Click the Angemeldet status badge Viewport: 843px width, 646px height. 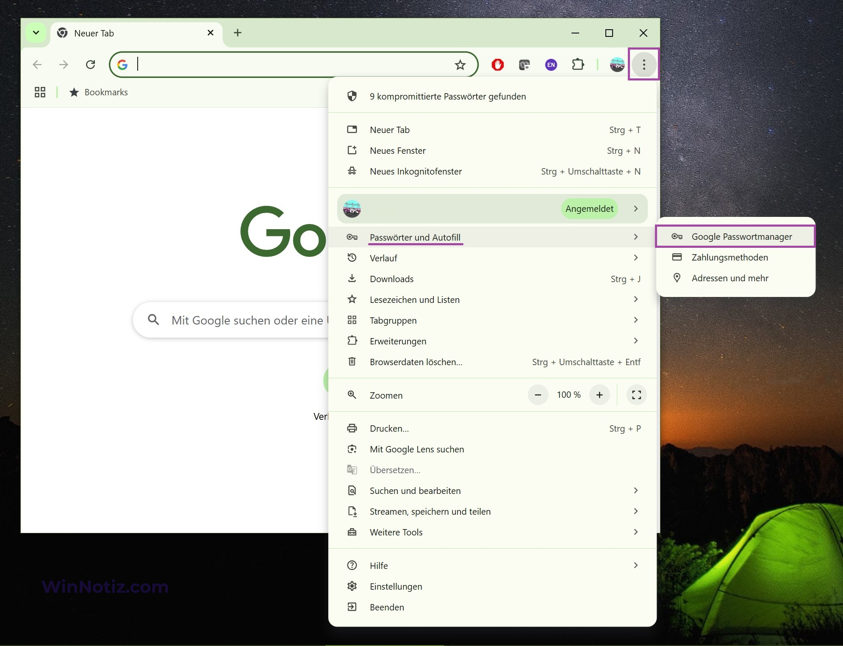click(589, 208)
